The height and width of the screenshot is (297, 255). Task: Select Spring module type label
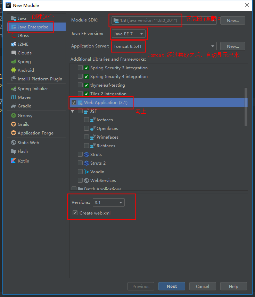pos(24,62)
